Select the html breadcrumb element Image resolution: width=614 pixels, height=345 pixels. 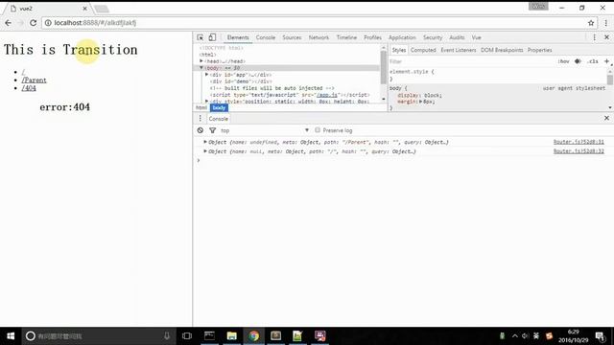pos(201,107)
